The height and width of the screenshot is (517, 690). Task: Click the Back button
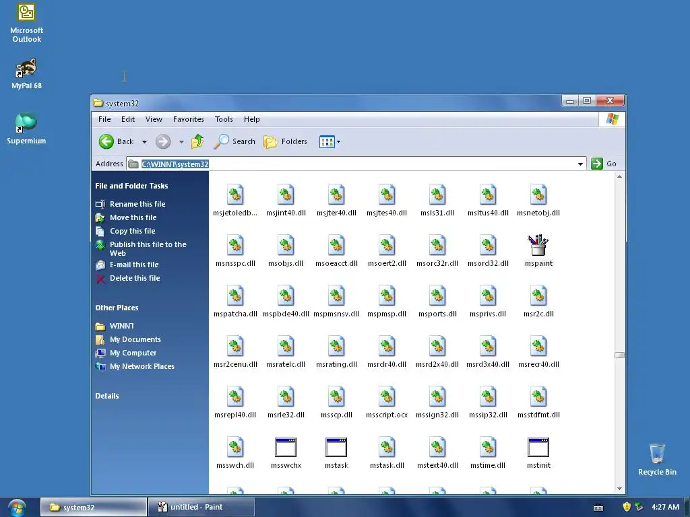point(116,141)
